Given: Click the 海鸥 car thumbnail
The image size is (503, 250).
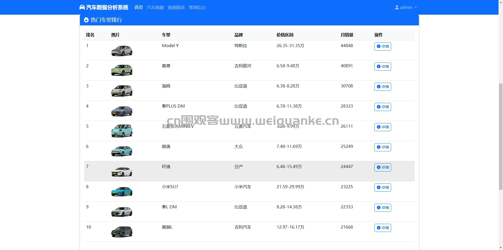Looking at the screenshot, I should point(122,91).
